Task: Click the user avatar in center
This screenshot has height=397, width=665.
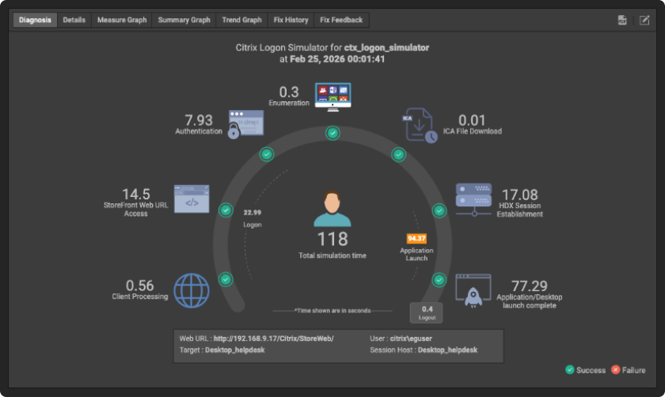Action: 332,209
